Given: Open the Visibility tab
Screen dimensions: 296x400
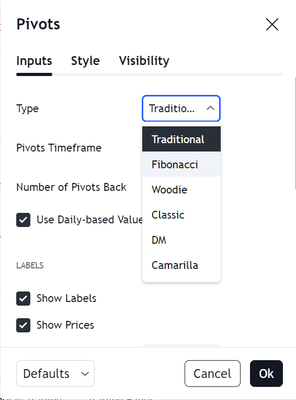Looking at the screenshot, I should [x=144, y=61].
